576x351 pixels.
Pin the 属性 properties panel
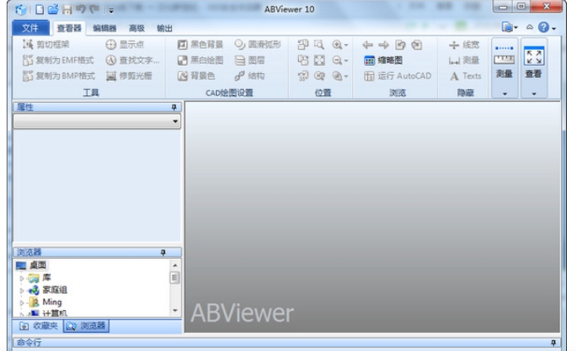(x=173, y=107)
